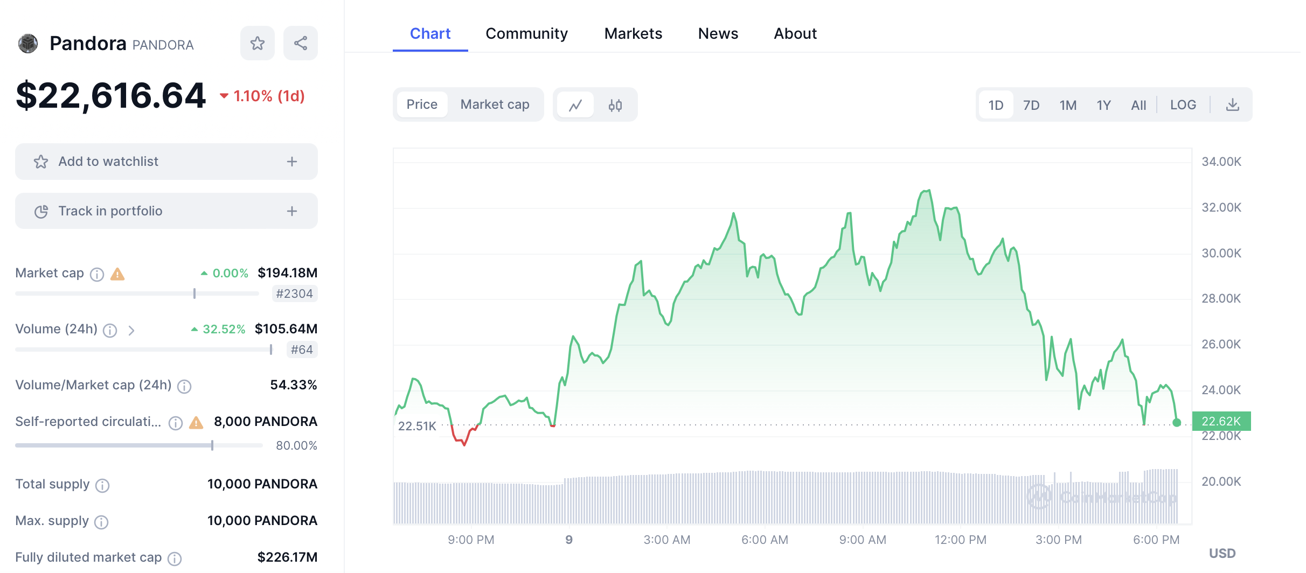Screen dimensions: 1306x573
Task: Expand Track in portfolio plus
Action: pos(291,211)
